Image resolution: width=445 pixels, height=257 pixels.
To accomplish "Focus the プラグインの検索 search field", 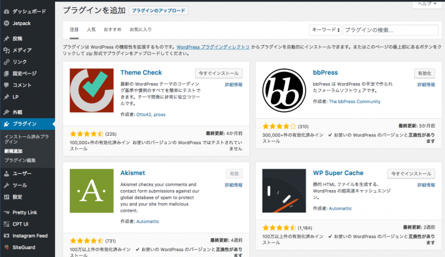I will pos(391,30).
